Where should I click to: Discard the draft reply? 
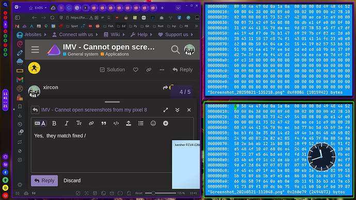click(72, 180)
